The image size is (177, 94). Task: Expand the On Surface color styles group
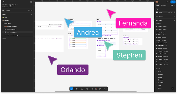click(161, 83)
